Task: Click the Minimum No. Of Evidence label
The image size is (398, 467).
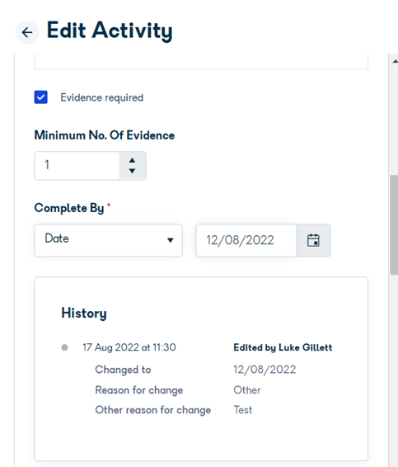Action: [x=105, y=135]
